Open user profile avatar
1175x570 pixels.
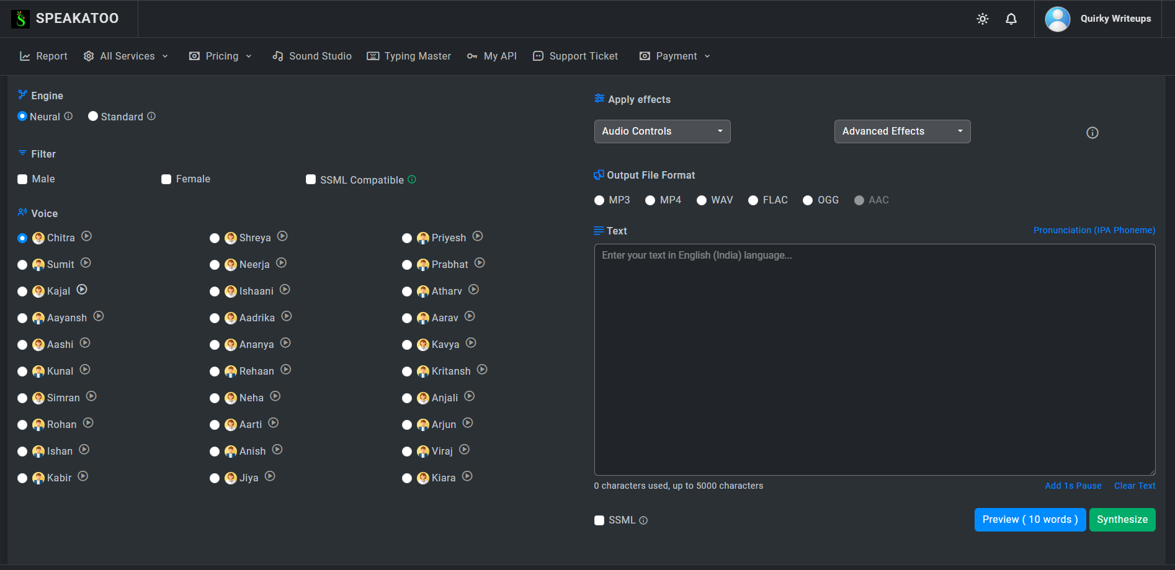tap(1058, 19)
